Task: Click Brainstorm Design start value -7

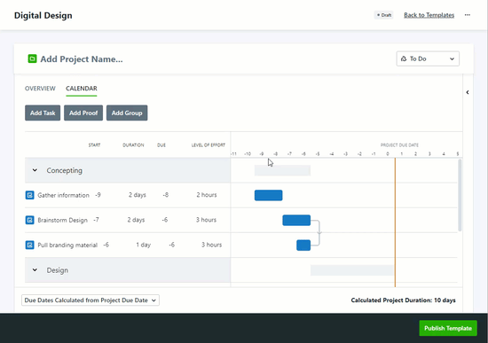Action: [96, 220]
